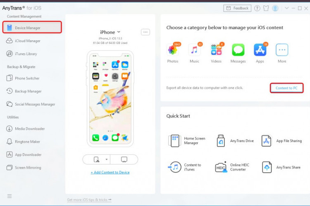Launch Home Screen Manager

pos(175,141)
